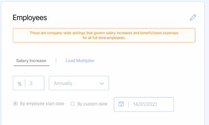The height and width of the screenshot is (125, 209).
Task: Click the divider between the two tabs
Action: click(56, 61)
